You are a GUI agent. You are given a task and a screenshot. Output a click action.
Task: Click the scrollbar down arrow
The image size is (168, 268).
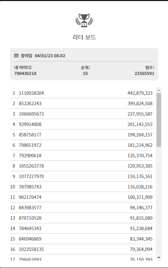coord(159,257)
